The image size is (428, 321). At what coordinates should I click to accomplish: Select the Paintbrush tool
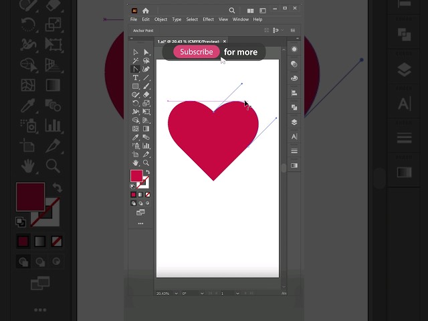tap(146, 86)
